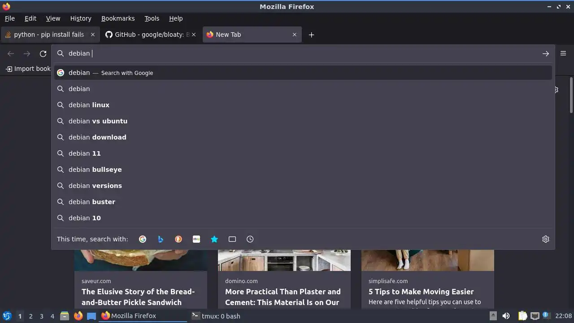This screenshot has width=574, height=323.
Task: Close the 'python - pip install fails' tab
Action: tap(93, 35)
